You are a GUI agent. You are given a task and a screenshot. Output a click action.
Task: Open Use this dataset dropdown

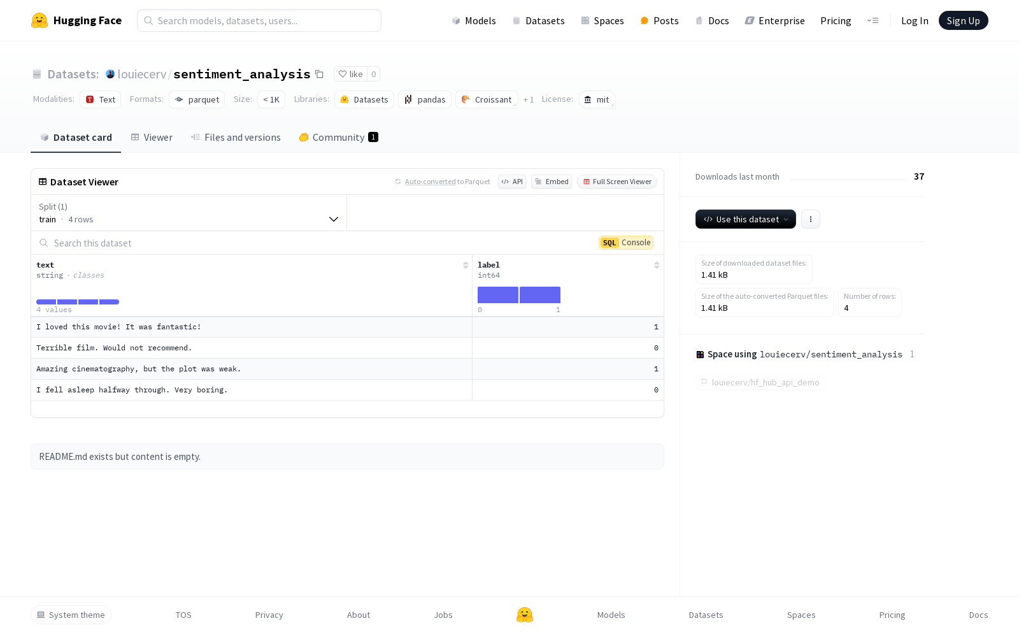coord(746,219)
